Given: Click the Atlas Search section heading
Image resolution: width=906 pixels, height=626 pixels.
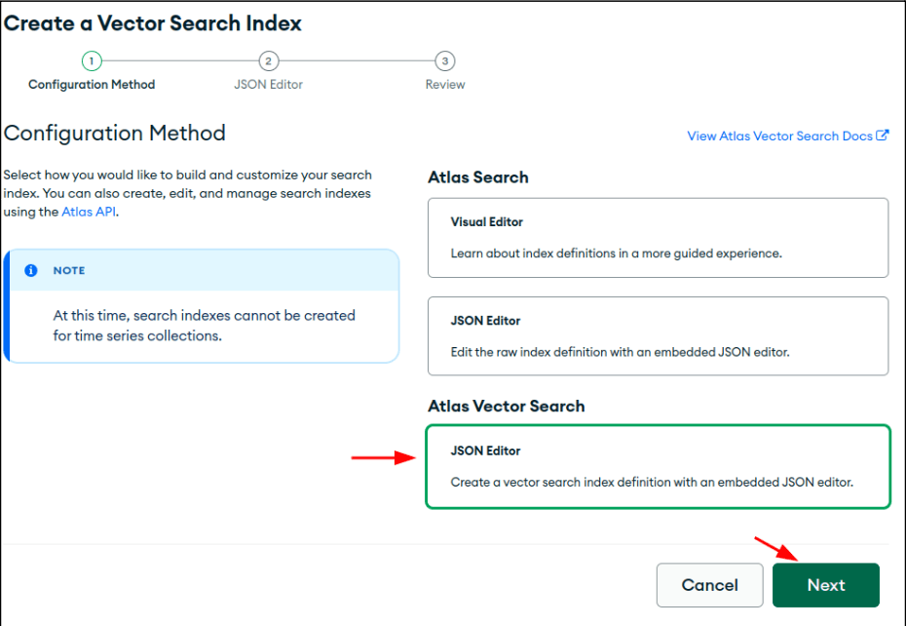Looking at the screenshot, I should pyautogui.click(x=477, y=177).
